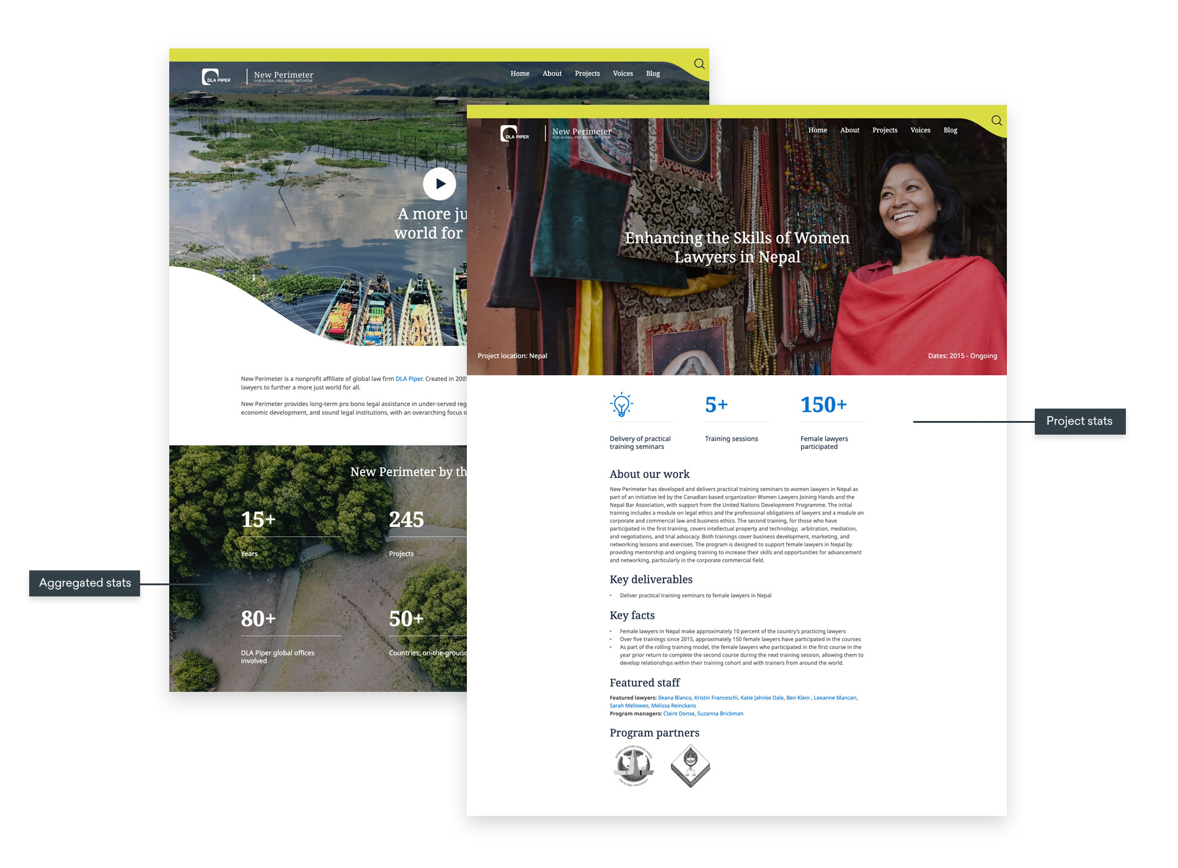Play the homepage hero video
Viewport: 1178px width, 868px height.
(440, 184)
